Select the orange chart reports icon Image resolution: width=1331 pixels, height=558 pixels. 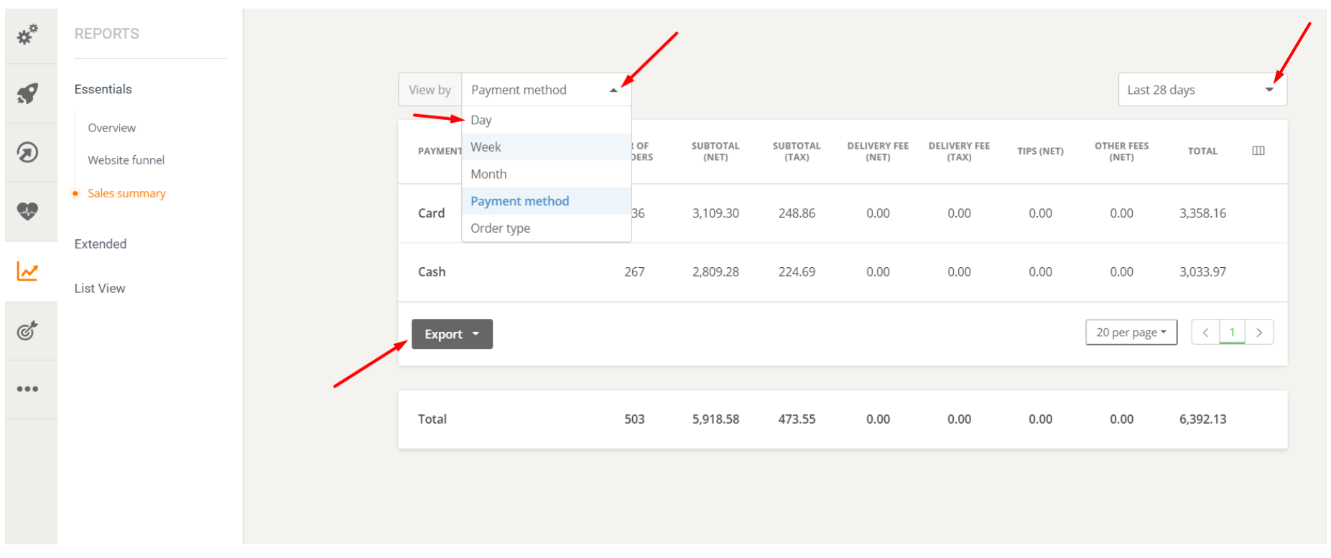click(x=28, y=271)
